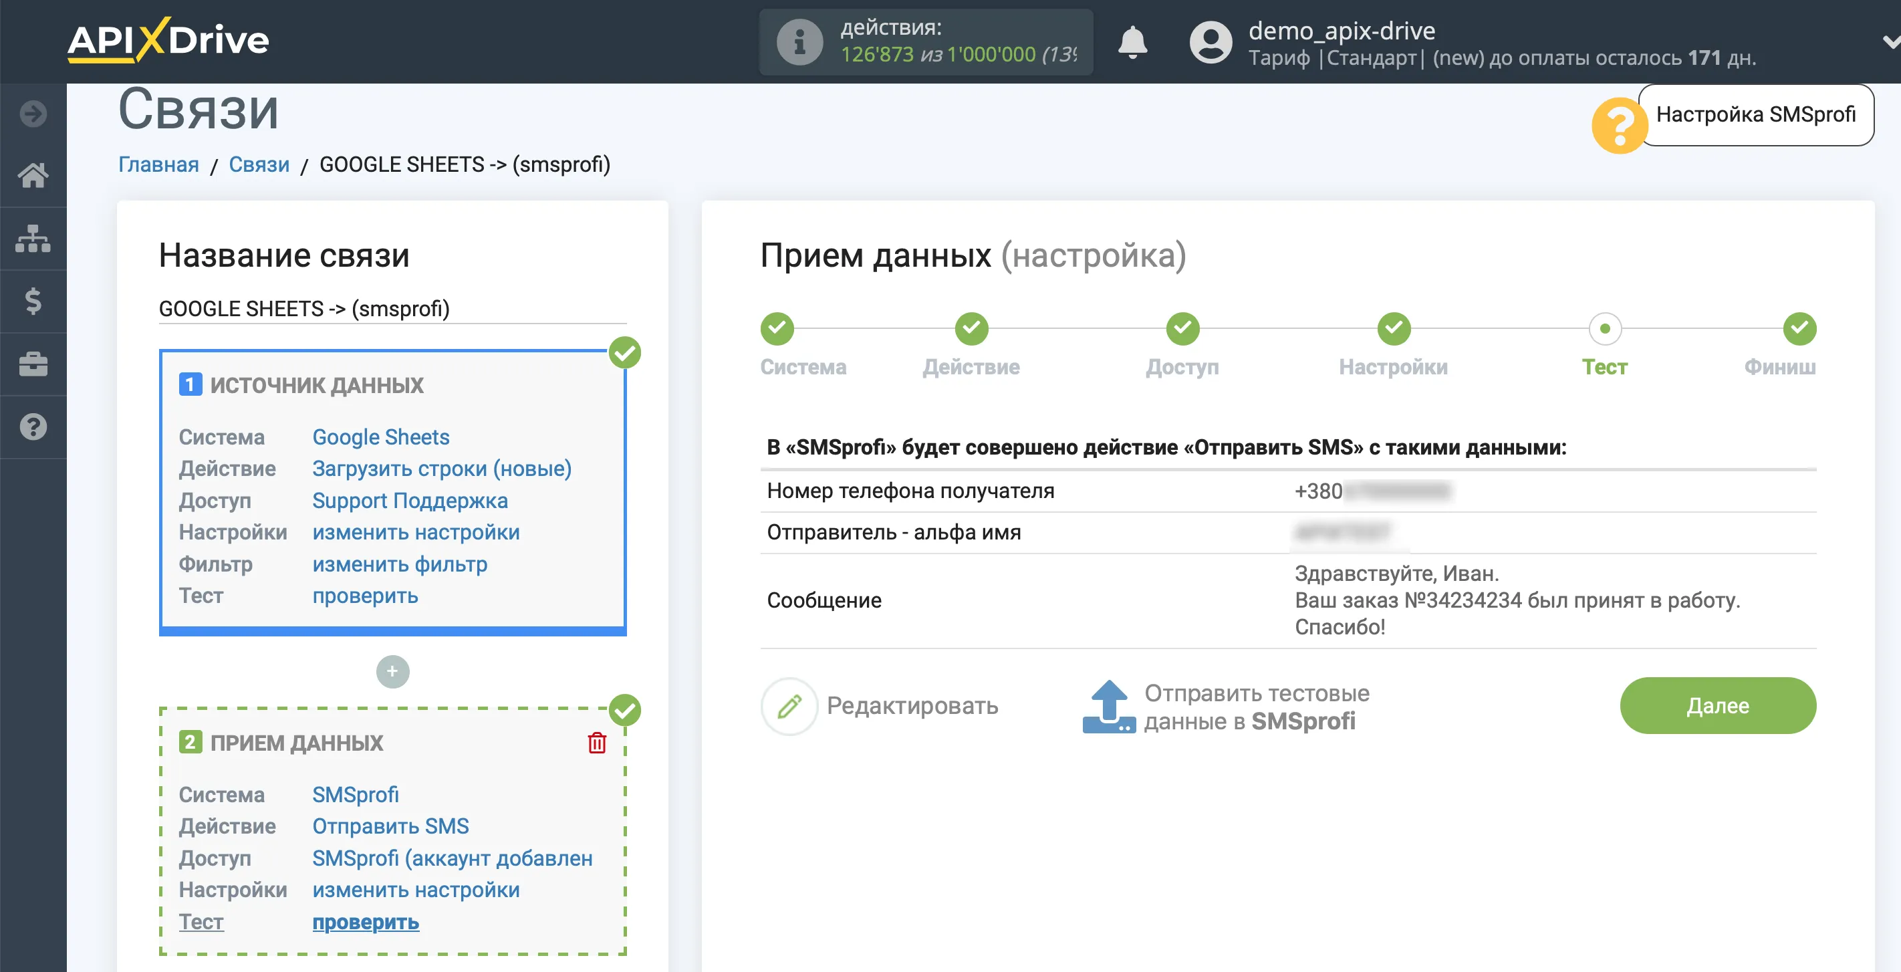Open the question mark help icon in sidebar
1901x972 pixels.
click(33, 427)
